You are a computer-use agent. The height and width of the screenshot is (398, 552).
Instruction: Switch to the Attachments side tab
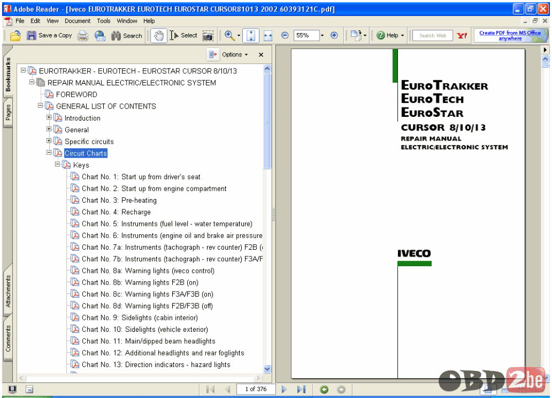8,291
